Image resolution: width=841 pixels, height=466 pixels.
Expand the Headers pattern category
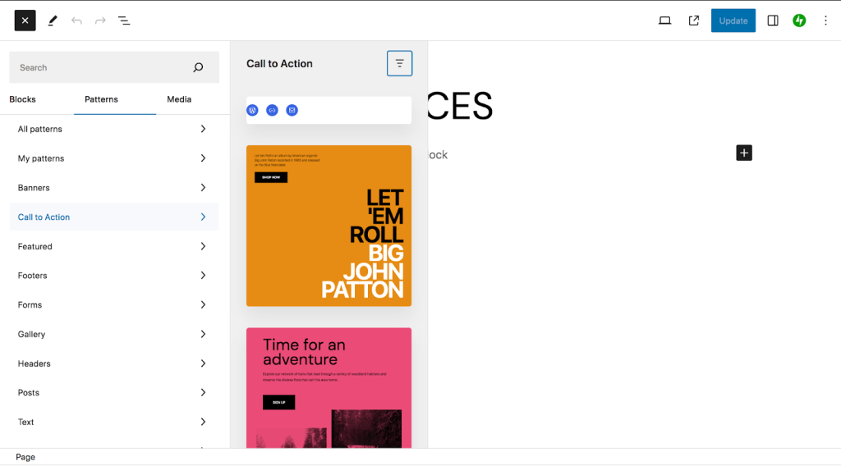113,363
